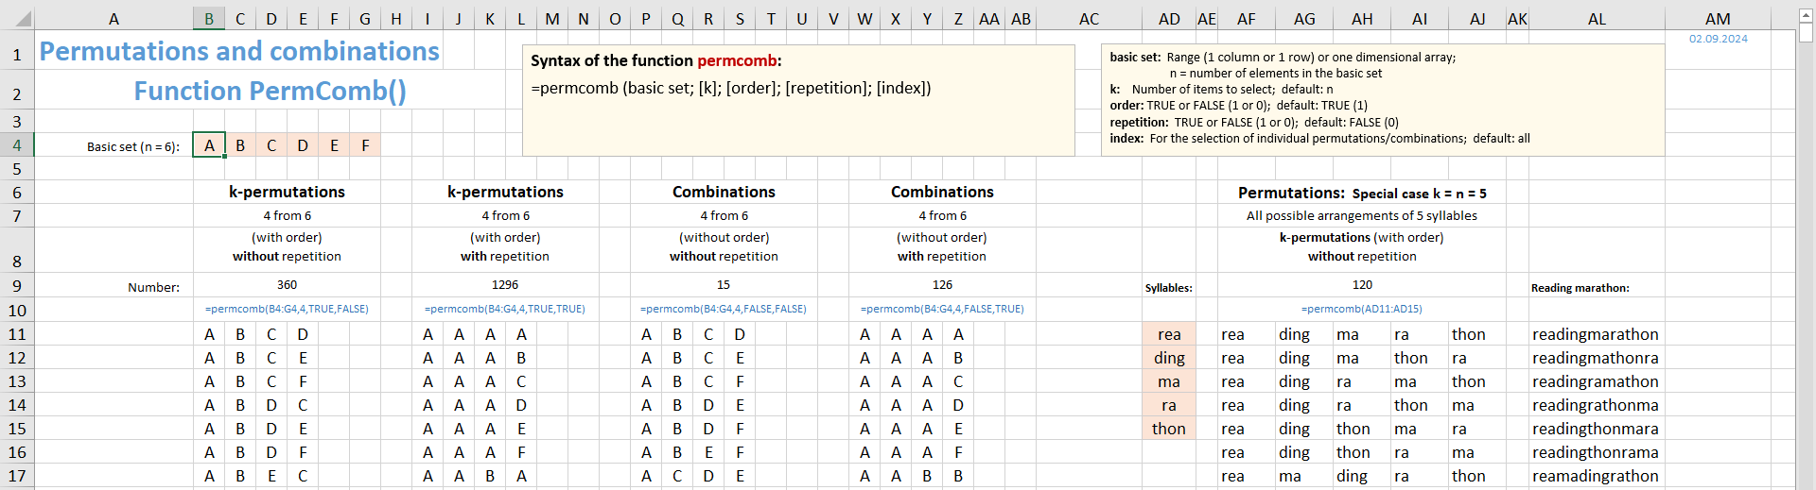Select the count cell 120
1816x490 pixels.
tap(1362, 285)
